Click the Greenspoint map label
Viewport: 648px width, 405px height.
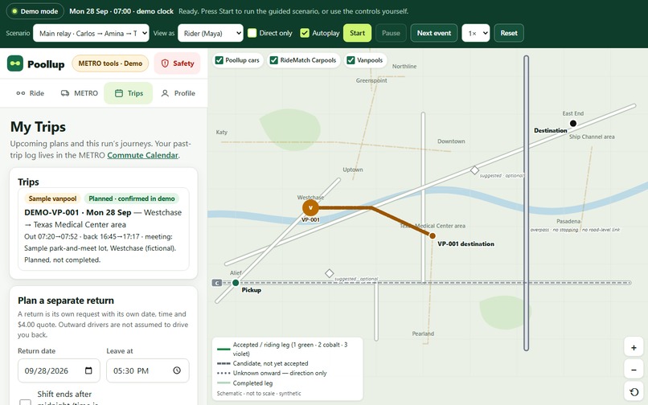click(x=371, y=80)
